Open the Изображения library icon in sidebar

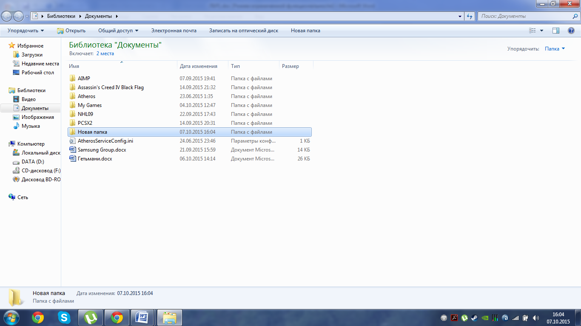(x=16, y=117)
